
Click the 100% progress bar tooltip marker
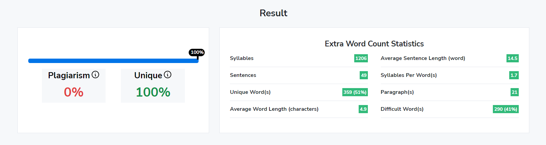197,52
